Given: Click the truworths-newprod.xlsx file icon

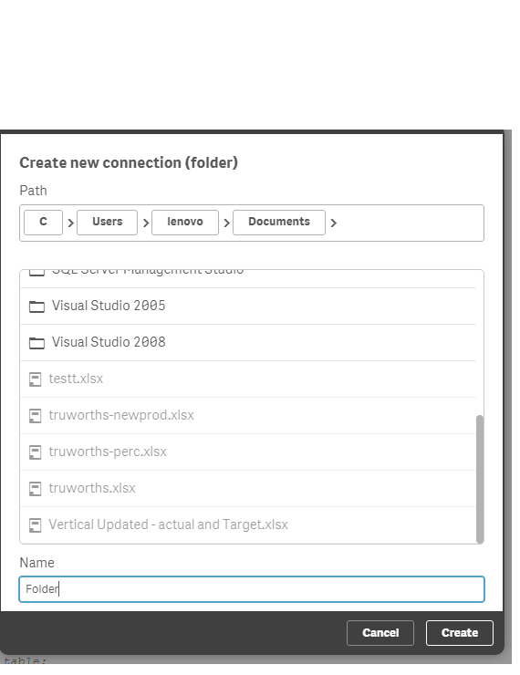Looking at the screenshot, I should [35, 416].
